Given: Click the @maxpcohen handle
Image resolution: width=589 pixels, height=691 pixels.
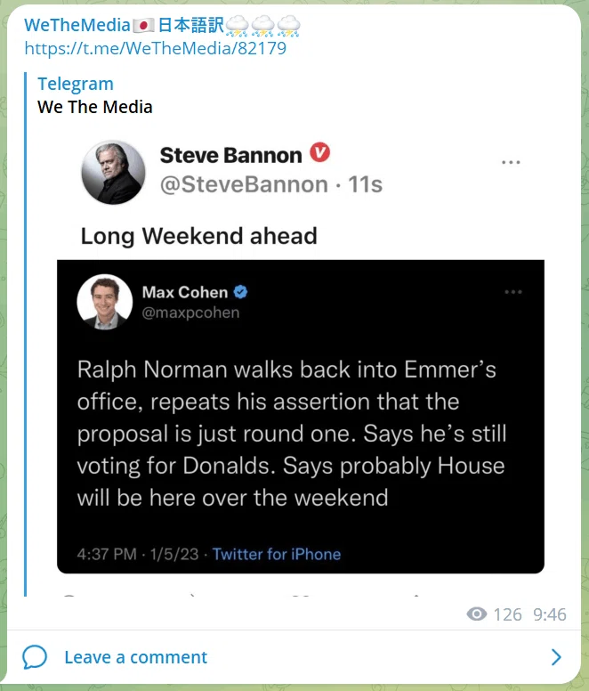Looking at the screenshot, I should point(190,313).
